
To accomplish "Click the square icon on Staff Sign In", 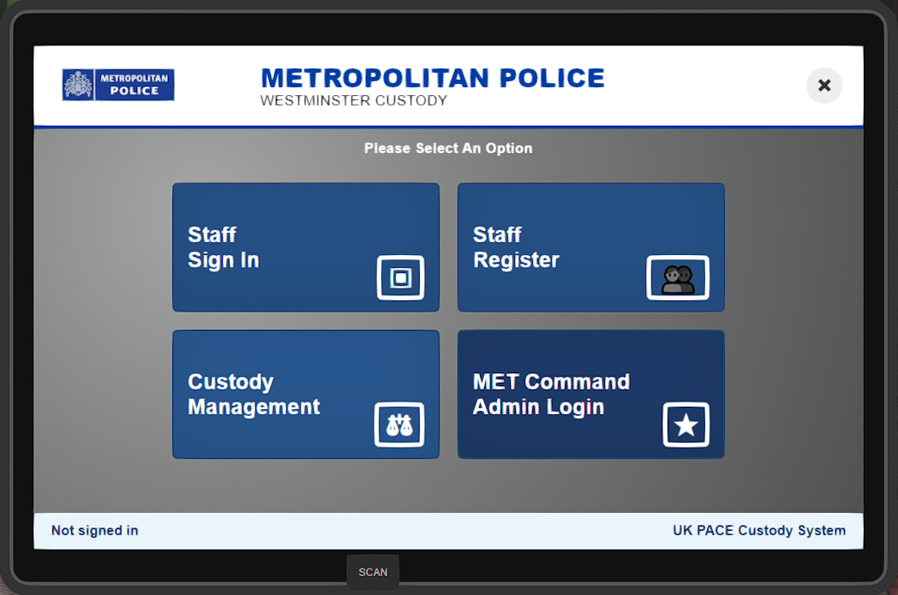I will pos(400,277).
